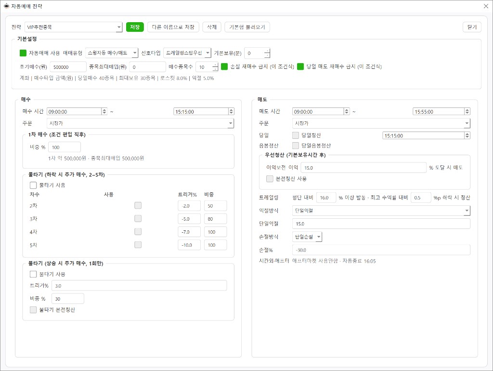Click 불타기 트리거% field 3.0
This screenshot has height=371, width=493.
(139, 286)
